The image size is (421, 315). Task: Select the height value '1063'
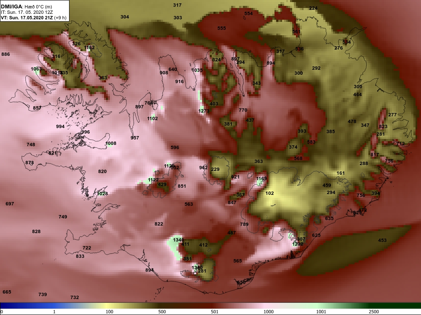point(36,69)
